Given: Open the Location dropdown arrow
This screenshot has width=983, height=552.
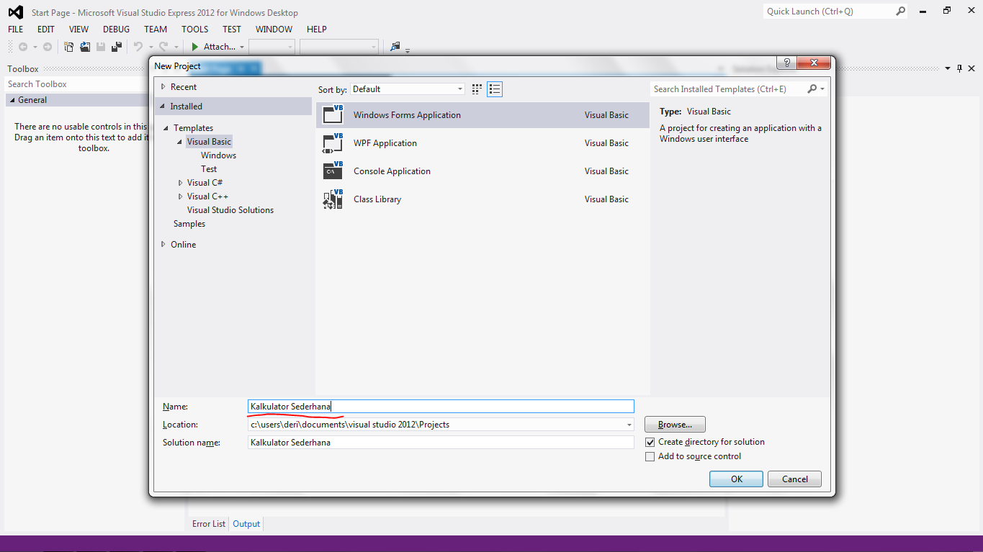Looking at the screenshot, I should (627, 424).
